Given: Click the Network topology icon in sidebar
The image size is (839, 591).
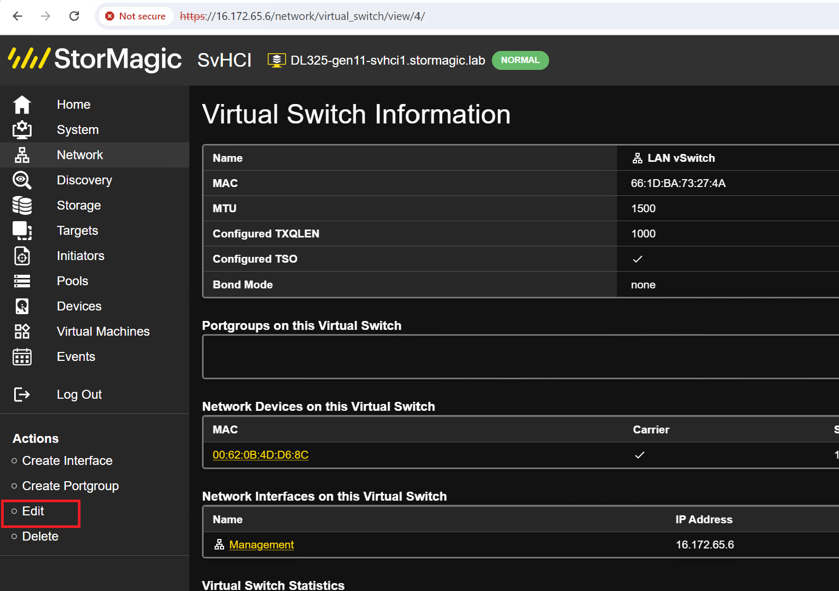Looking at the screenshot, I should pos(22,155).
